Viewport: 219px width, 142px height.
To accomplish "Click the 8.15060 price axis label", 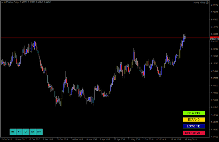I will [214, 63].
